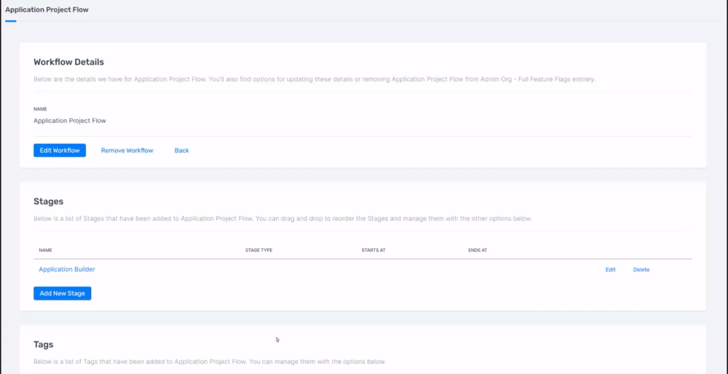
Task: Click the STAGE TYPE column header
Action: tap(258, 250)
